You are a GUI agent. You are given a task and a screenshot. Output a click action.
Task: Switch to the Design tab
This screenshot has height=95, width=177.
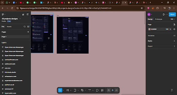tap(150, 19)
